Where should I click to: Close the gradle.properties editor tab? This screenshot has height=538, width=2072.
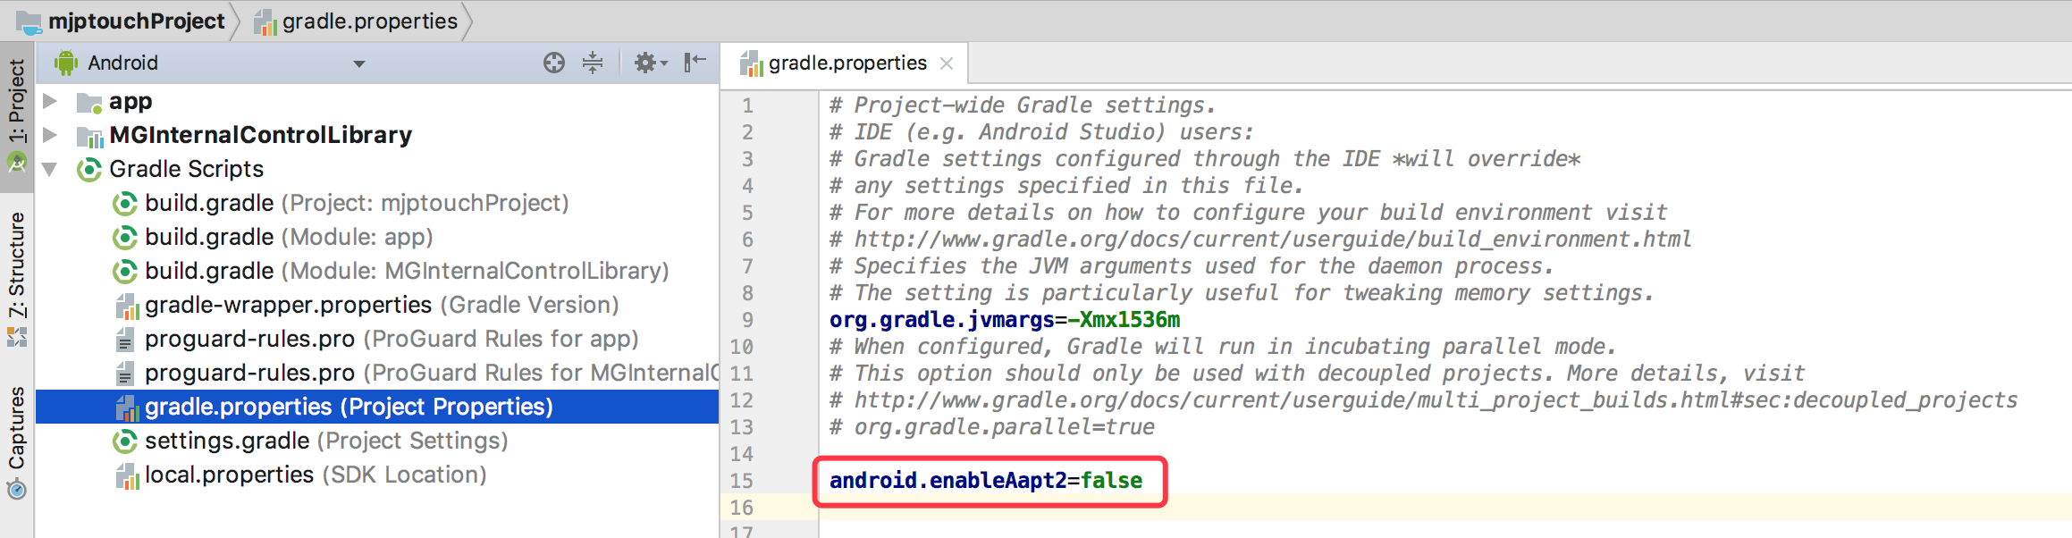pos(947,63)
